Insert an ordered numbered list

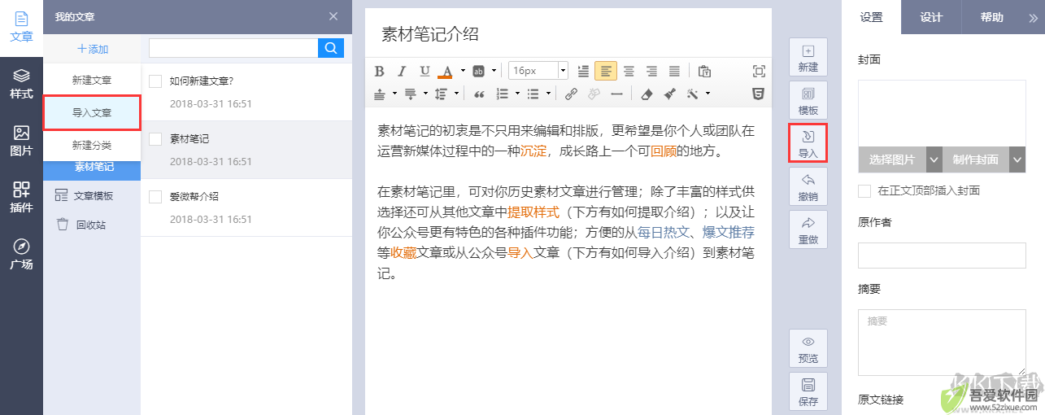(502, 94)
